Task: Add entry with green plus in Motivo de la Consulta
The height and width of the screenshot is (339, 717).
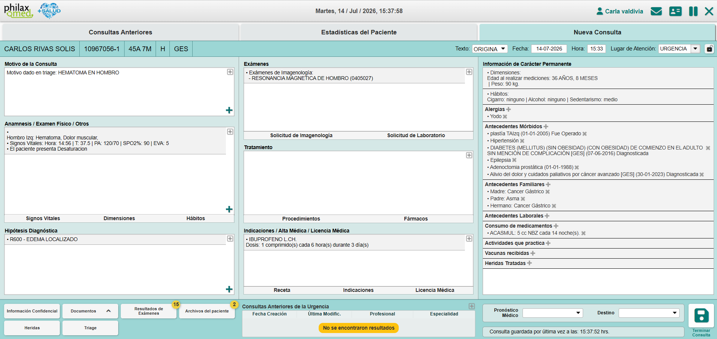Action: pos(229,110)
